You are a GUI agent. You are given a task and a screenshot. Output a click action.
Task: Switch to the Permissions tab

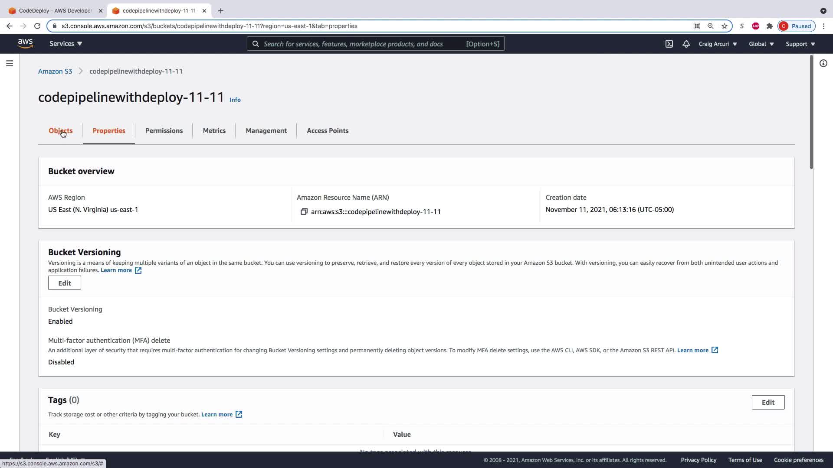(164, 131)
